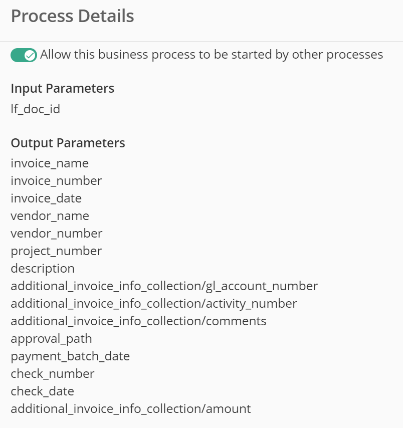Select the gl_account_number collection parameter
Image resolution: width=403 pixels, height=428 pixels.
[x=164, y=286]
